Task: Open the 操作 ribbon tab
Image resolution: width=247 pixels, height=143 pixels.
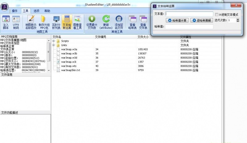Action: (15, 11)
